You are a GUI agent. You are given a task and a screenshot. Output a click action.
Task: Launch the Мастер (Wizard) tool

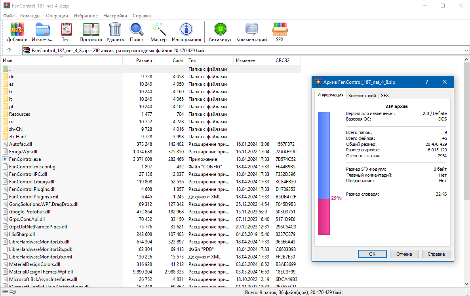[158, 32]
